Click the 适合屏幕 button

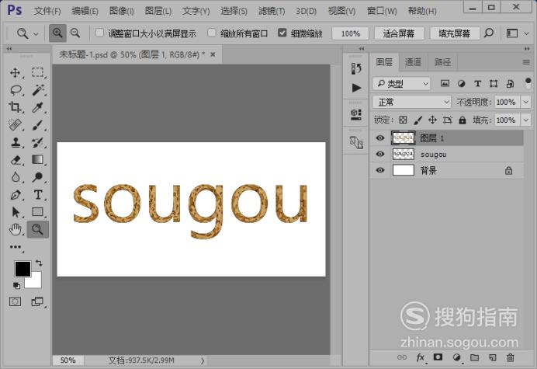click(399, 33)
